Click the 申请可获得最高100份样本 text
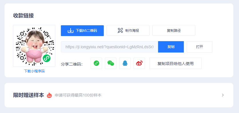 [78, 95]
